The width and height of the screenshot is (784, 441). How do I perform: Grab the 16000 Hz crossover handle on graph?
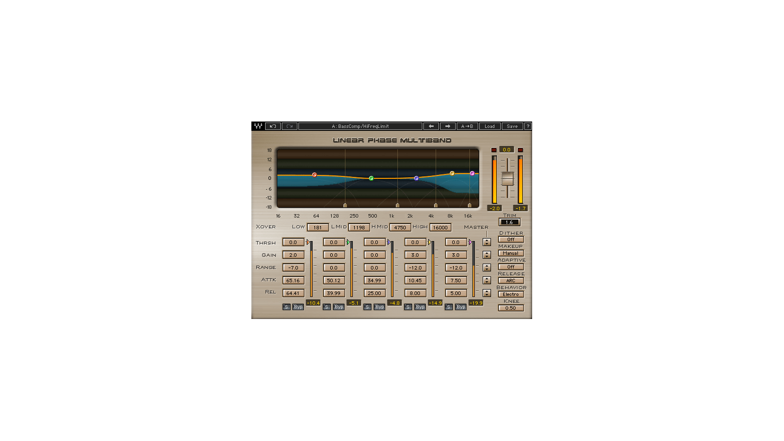tap(469, 205)
